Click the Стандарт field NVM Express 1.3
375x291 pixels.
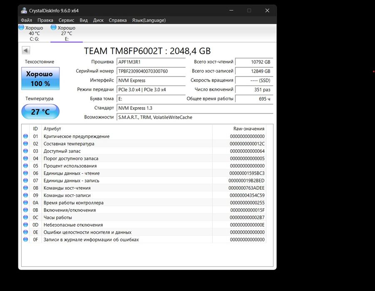pos(195,108)
